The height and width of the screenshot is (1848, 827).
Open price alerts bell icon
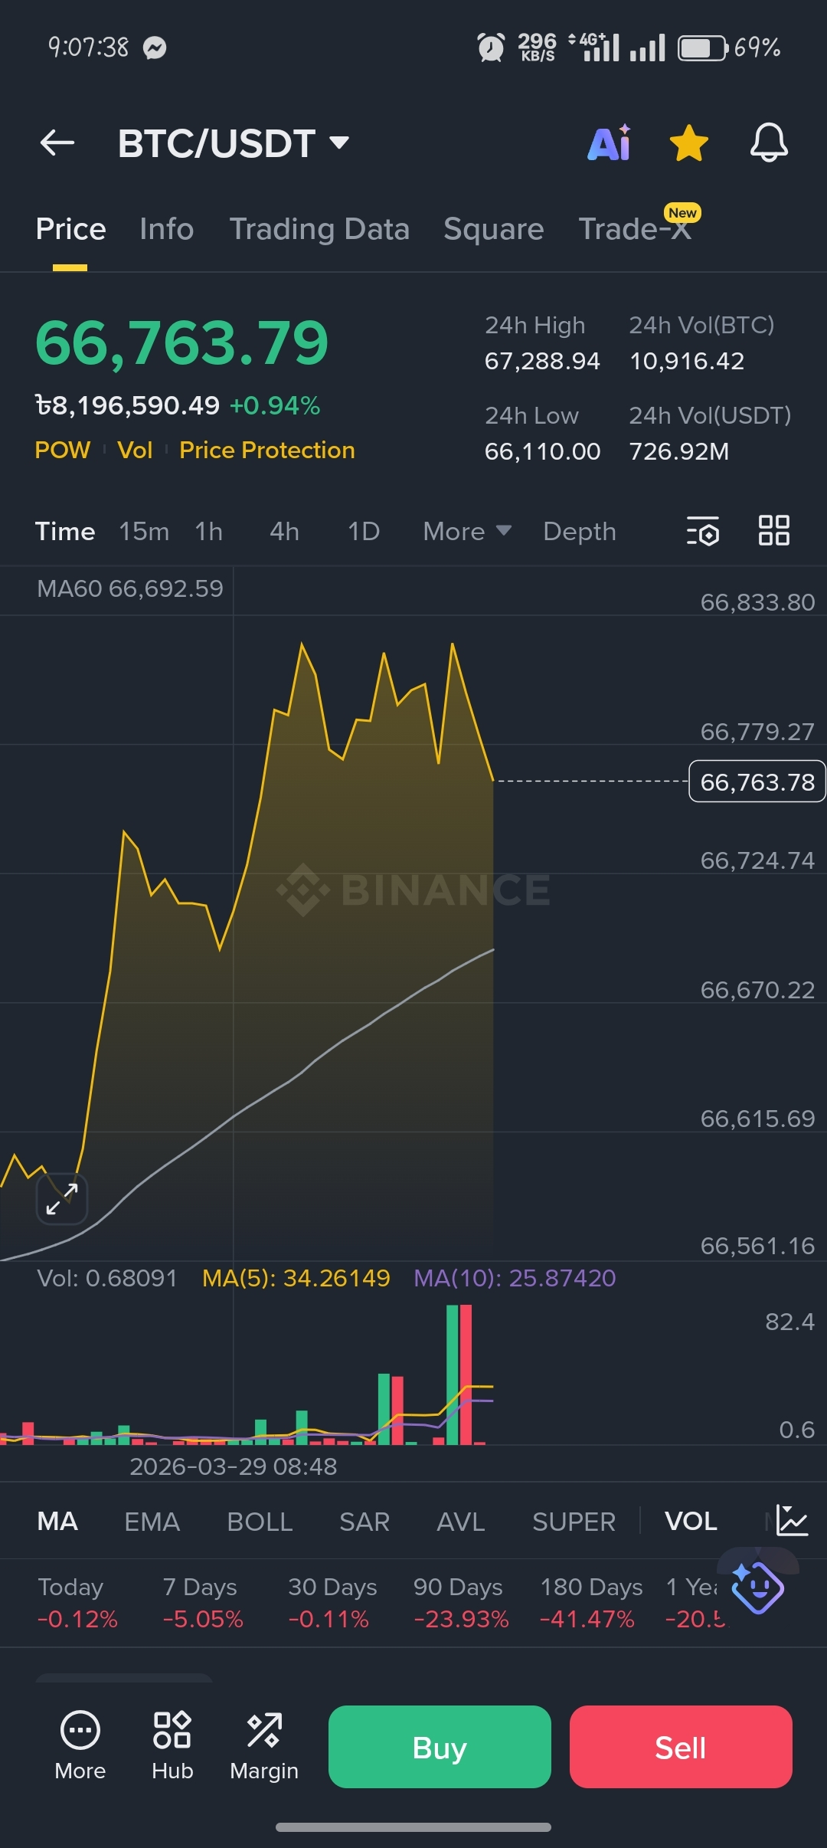coord(769,143)
